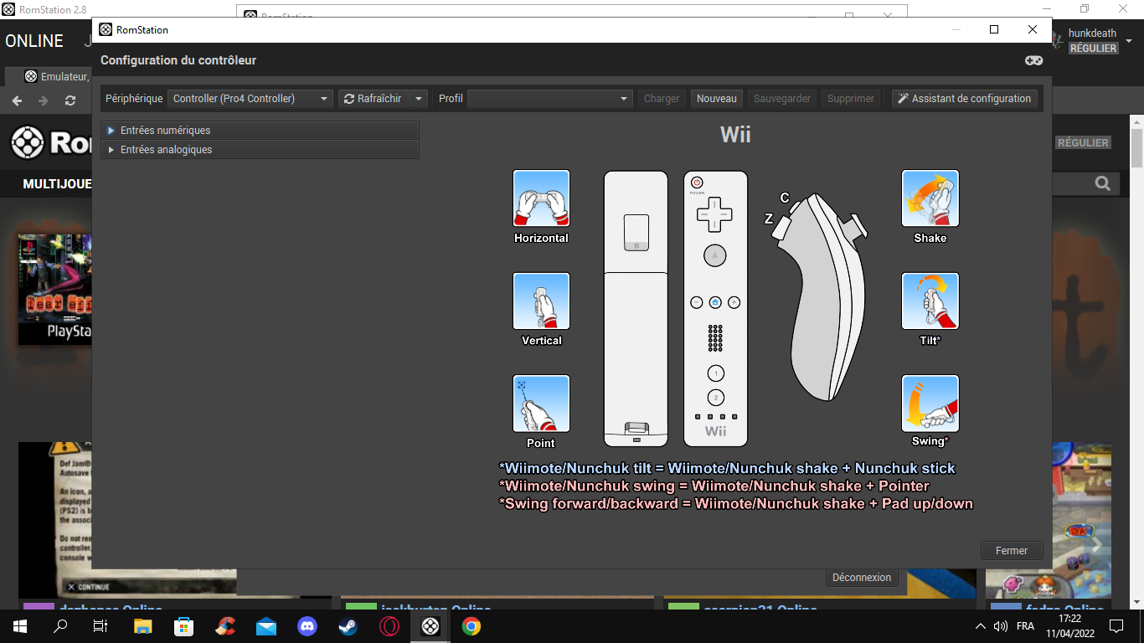Select the Shake gesture icon
This screenshot has height=643, width=1144.
point(930,198)
